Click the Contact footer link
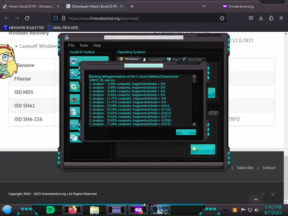Viewport: 288px width, 216px height. tap(269, 168)
